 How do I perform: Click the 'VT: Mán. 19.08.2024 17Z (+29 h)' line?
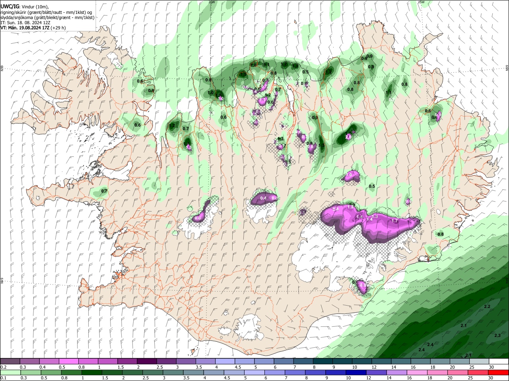[33, 28]
